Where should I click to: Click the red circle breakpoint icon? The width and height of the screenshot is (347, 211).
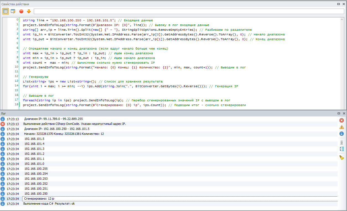pyautogui.click(x=21, y=11)
